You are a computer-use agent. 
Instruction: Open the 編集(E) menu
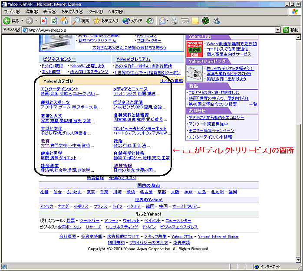tap(32, 12)
